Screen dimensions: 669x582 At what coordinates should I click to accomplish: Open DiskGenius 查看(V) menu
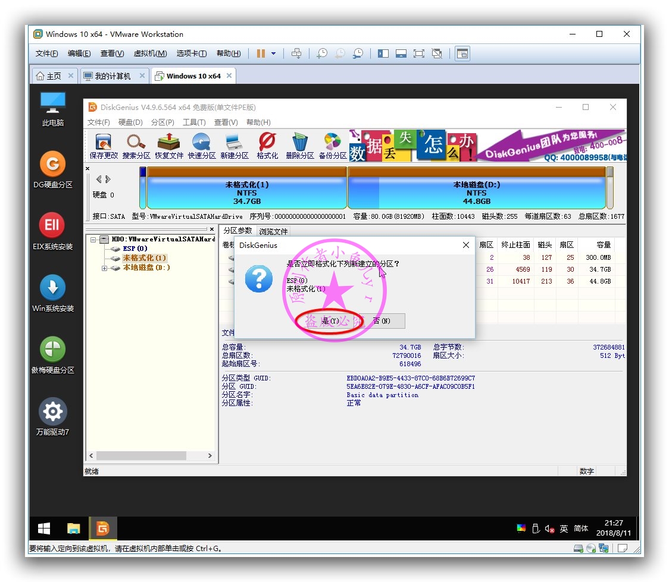226,122
